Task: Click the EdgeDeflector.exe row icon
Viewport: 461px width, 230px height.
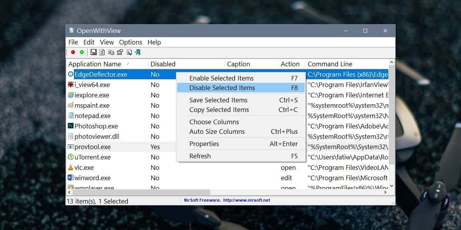Action: [x=71, y=74]
